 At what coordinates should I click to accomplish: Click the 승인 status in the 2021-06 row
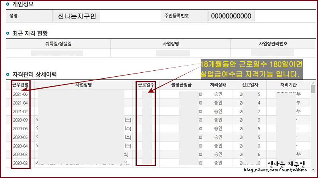pyautogui.click(x=218, y=94)
